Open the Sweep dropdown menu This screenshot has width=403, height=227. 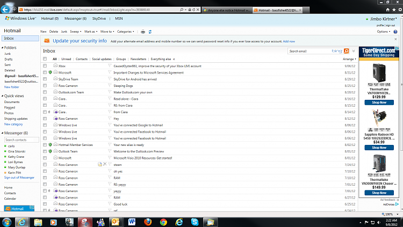pos(76,32)
